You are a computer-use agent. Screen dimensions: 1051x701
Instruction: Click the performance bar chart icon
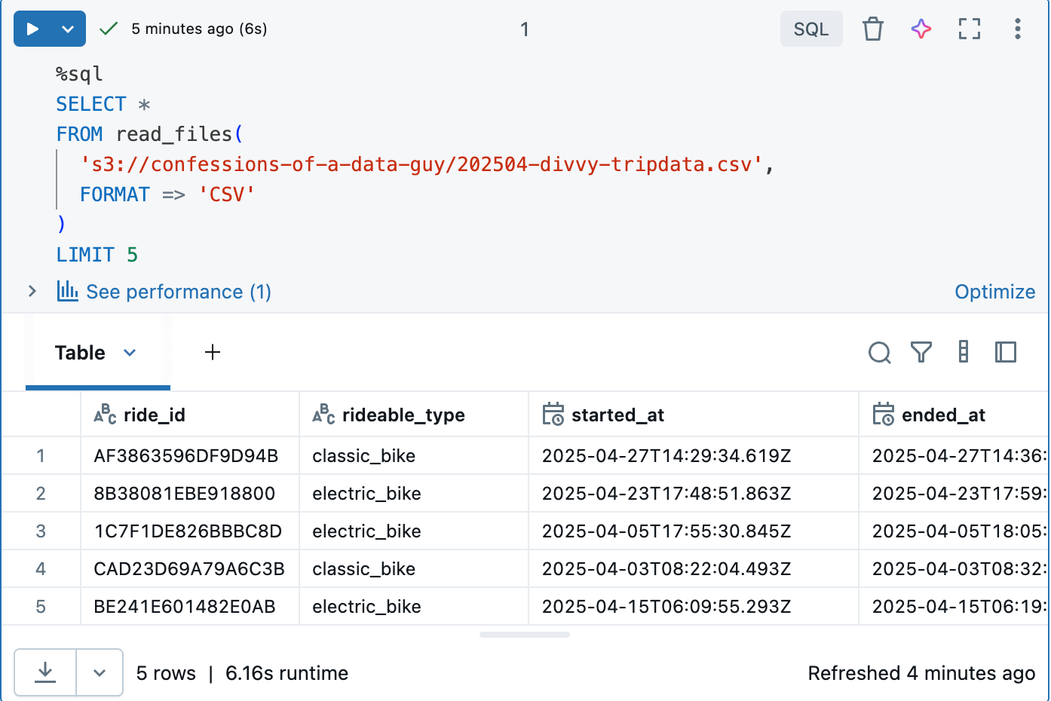pyautogui.click(x=68, y=291)
